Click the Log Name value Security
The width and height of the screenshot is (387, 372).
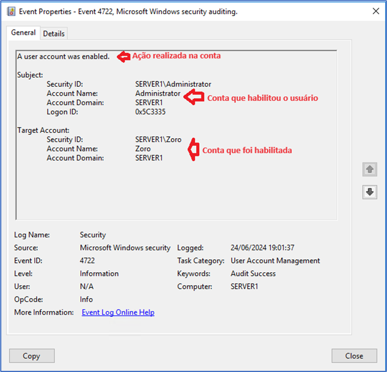click(93, 235)
